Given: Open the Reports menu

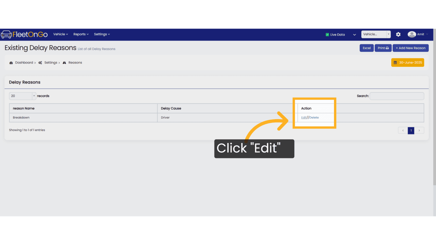Looking at the screenshot, I should pos(81,34).
